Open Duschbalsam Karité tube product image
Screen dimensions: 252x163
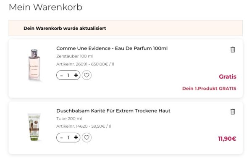pos(34,127)
